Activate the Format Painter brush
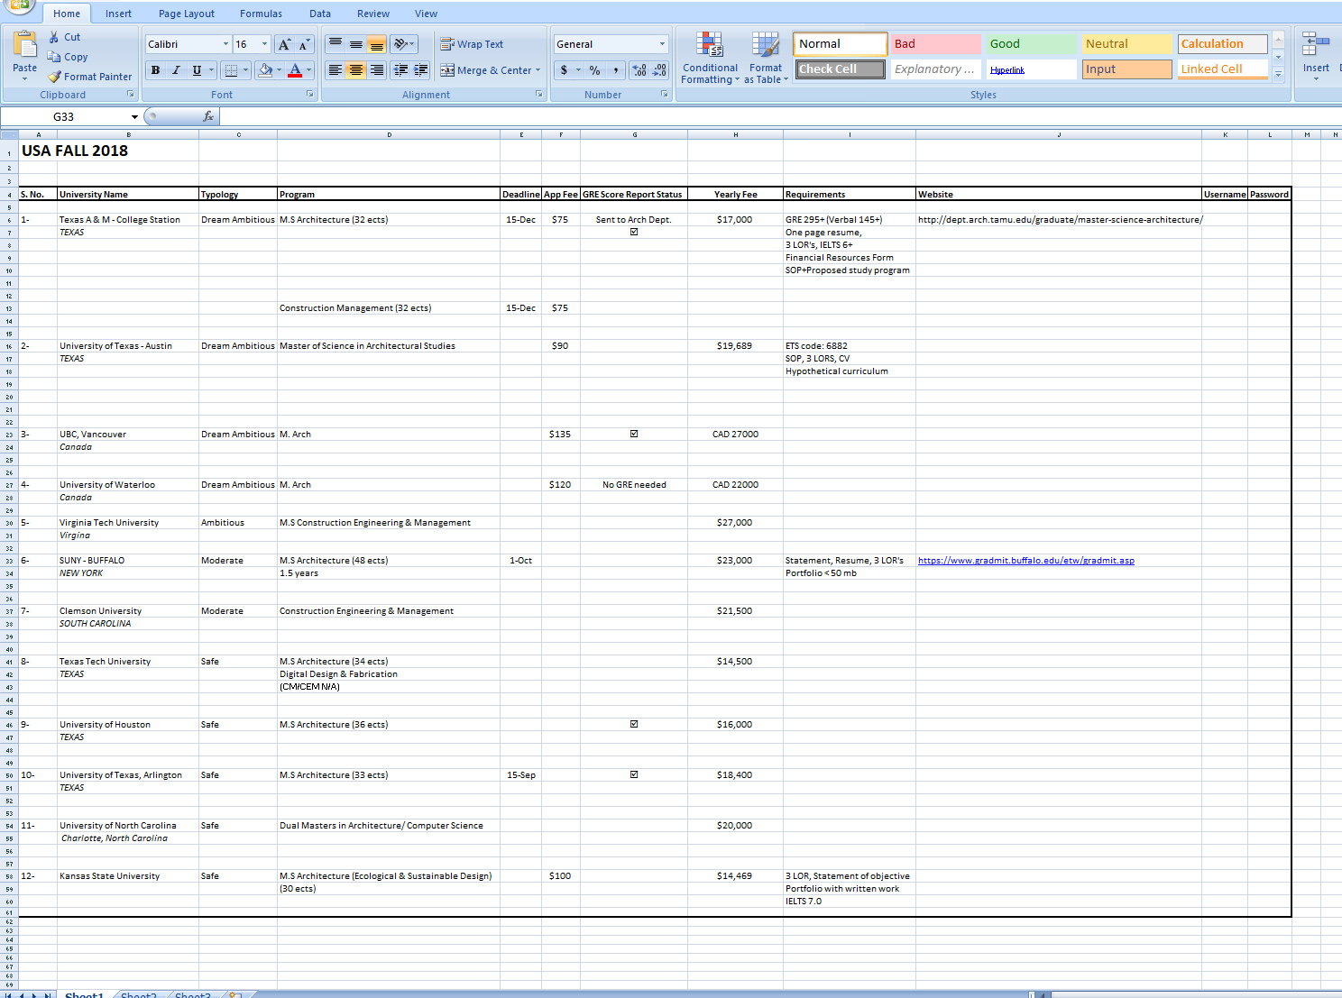 pos(55,77)
